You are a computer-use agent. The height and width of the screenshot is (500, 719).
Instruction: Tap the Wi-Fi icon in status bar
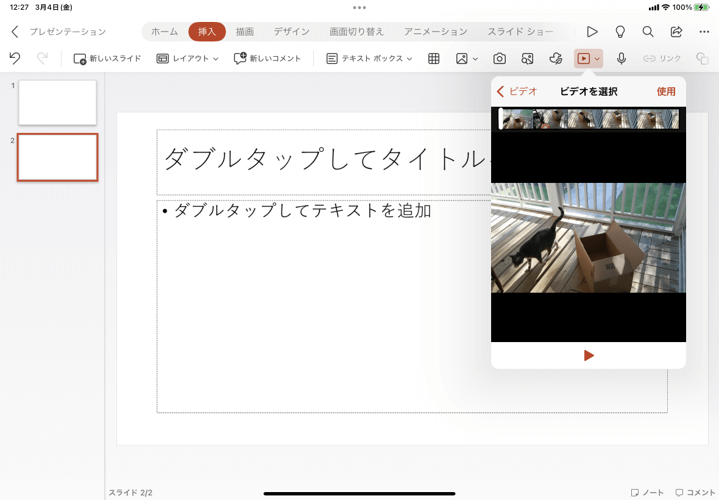pos(665,7)
